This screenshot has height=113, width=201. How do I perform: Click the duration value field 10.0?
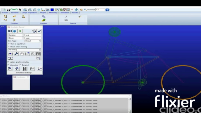click(x=33, y=35)
